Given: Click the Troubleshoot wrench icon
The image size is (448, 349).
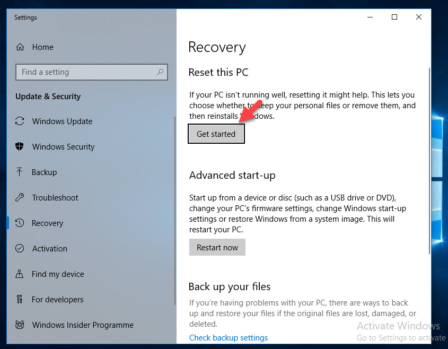Looking at the screenshot, I should pos(20,197).
